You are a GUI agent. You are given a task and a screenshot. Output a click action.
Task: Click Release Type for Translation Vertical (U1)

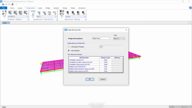coord(106,60)
